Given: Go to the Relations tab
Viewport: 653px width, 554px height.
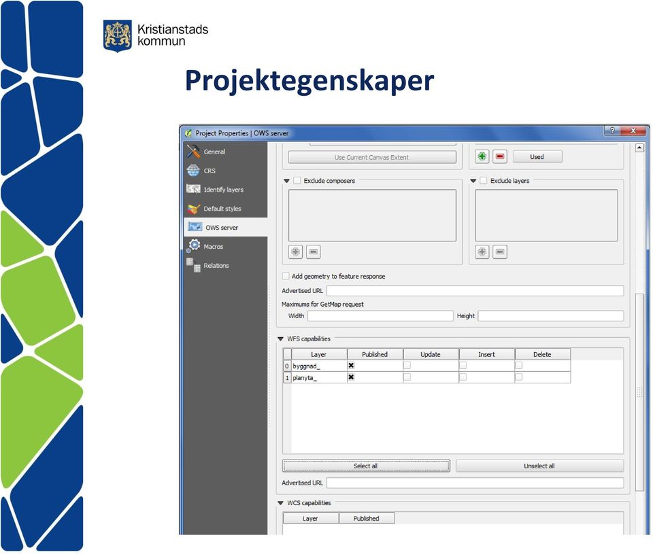Looking at the screenshot, I should [226, 265].
